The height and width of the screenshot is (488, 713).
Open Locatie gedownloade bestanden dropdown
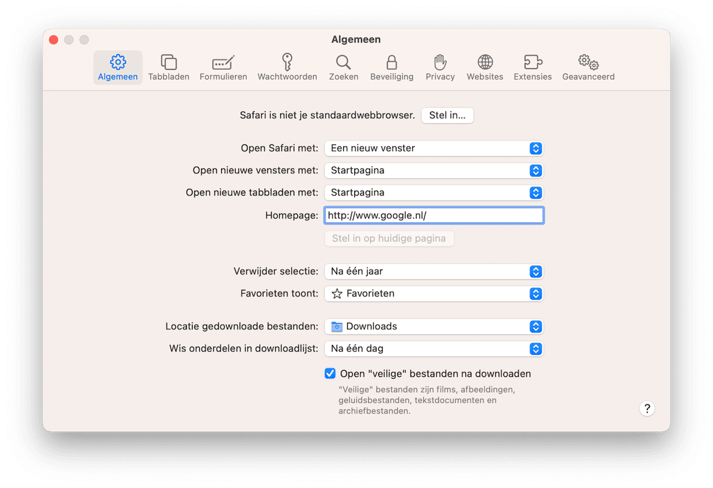pos(434,327)
